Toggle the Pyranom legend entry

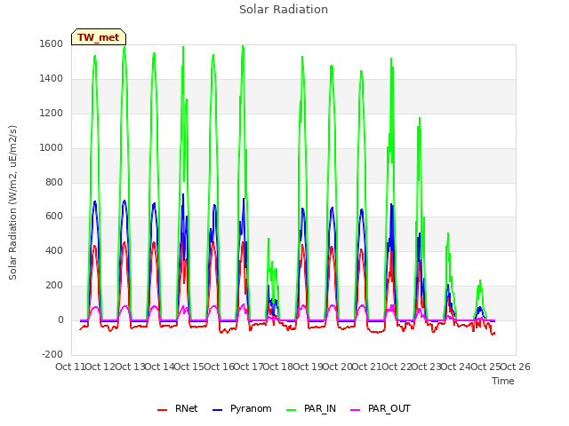(242, 408)
